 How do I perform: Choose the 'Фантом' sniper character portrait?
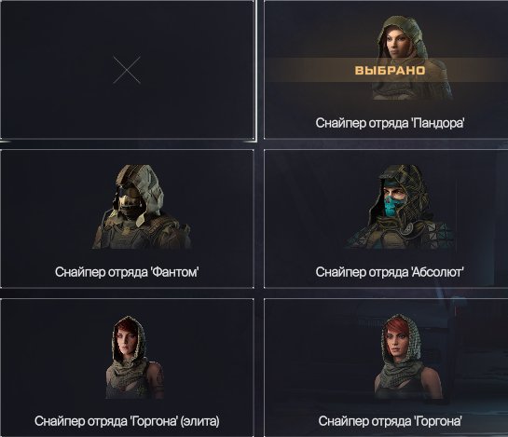click(142, 207)
